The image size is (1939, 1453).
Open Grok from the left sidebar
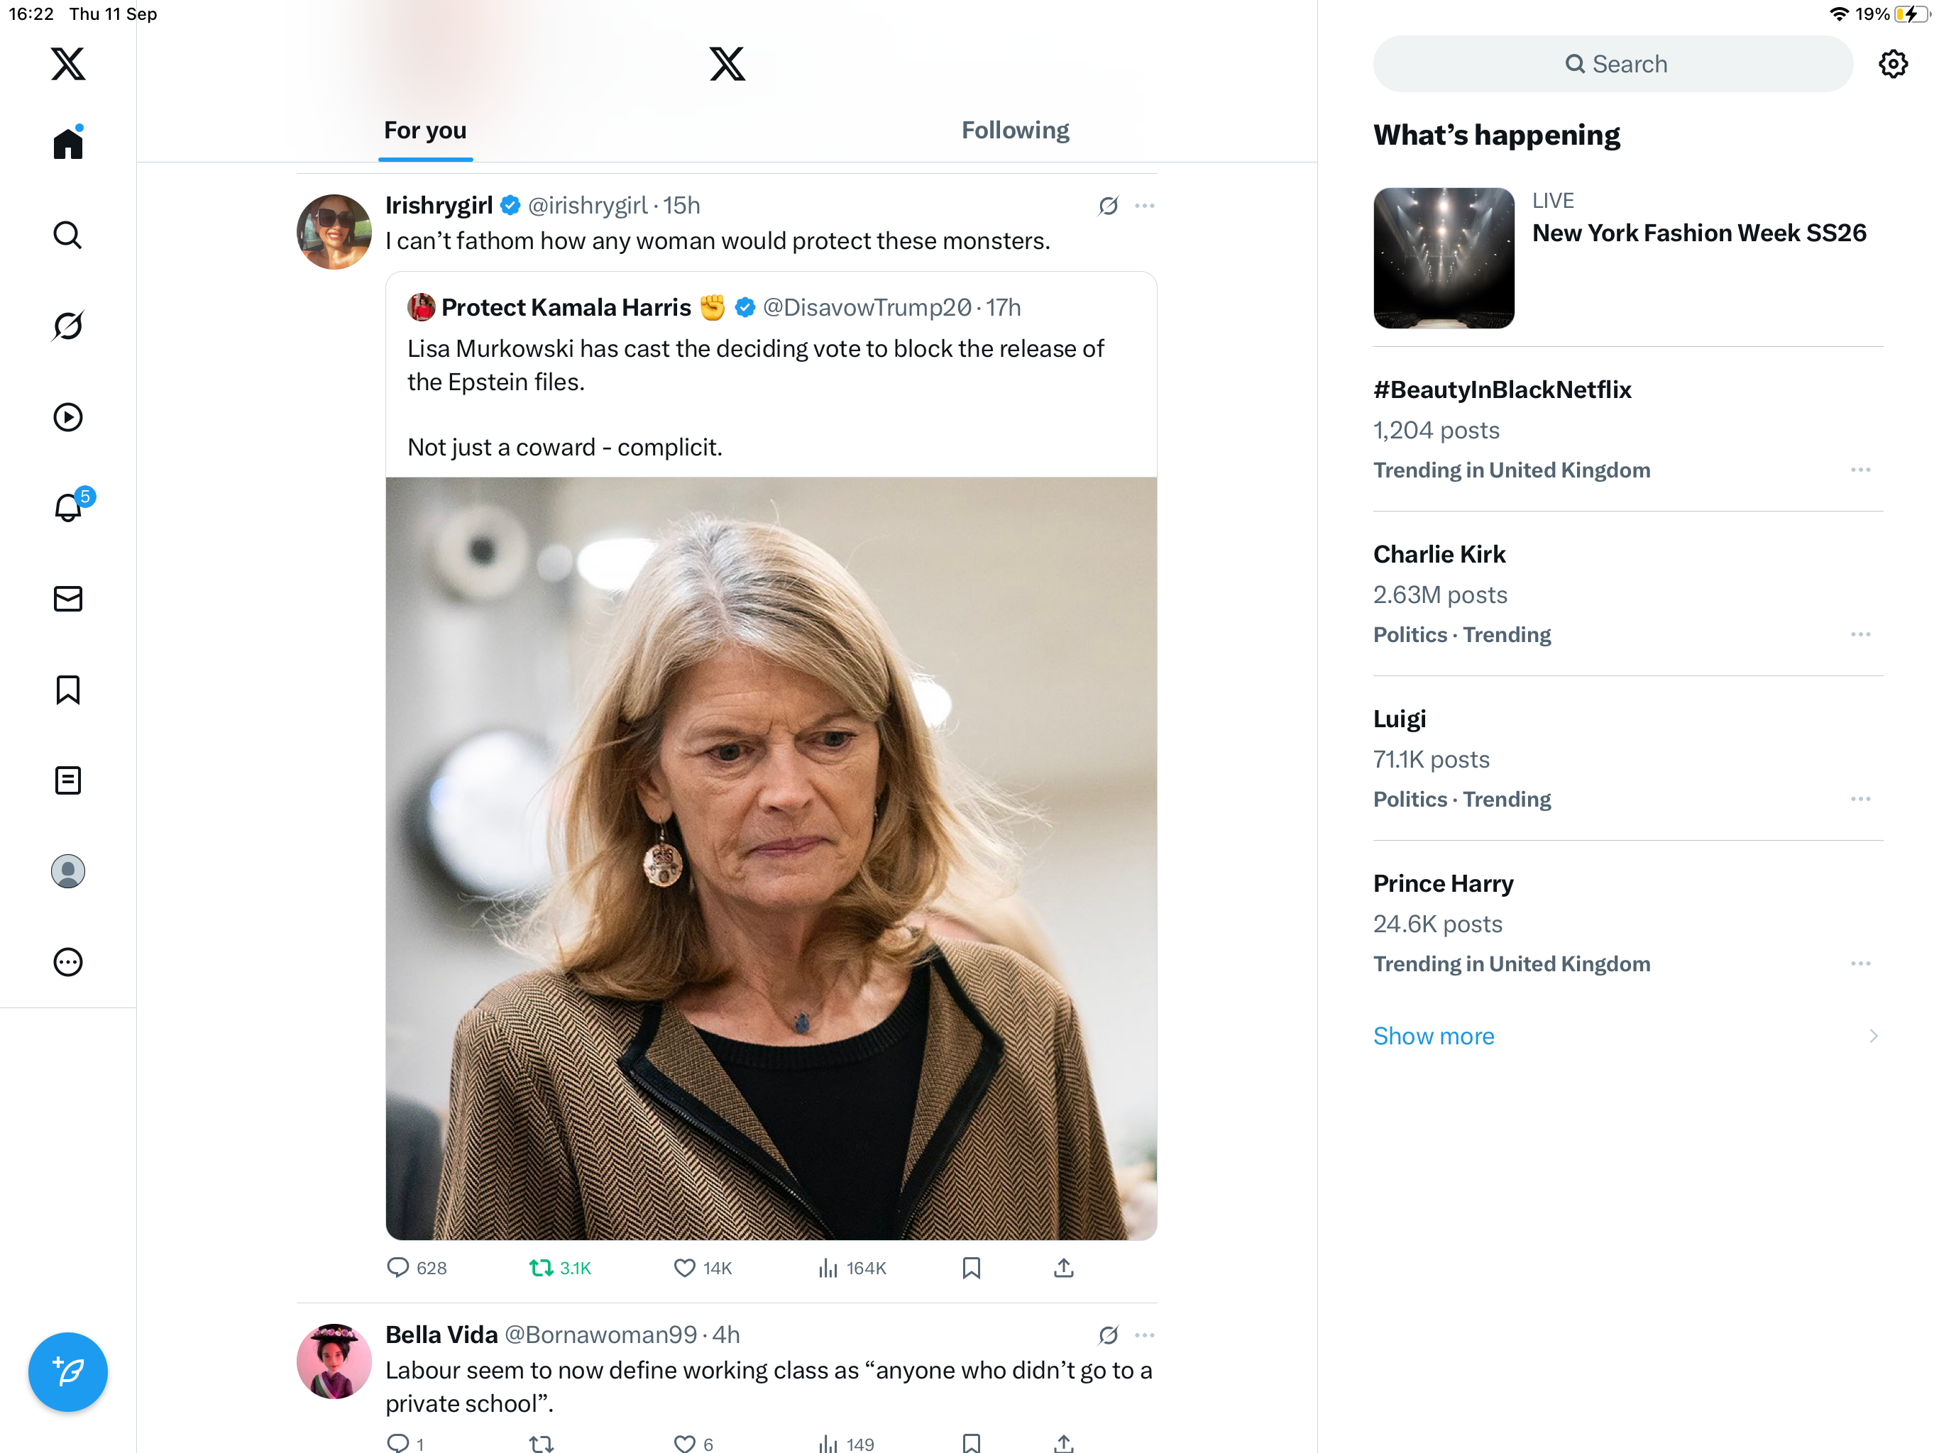67,326
